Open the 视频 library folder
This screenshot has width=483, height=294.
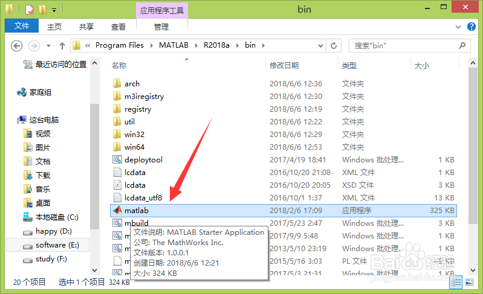click(x=37, y=134)
